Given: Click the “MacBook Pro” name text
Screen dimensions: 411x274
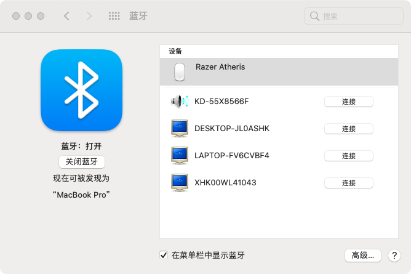Looking at the screenshot, I should [81, 195].
